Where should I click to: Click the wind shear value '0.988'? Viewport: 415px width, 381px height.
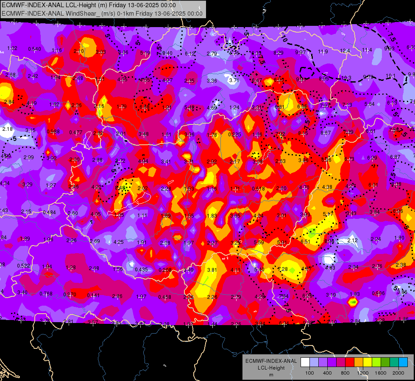click(x=53, y=132)
